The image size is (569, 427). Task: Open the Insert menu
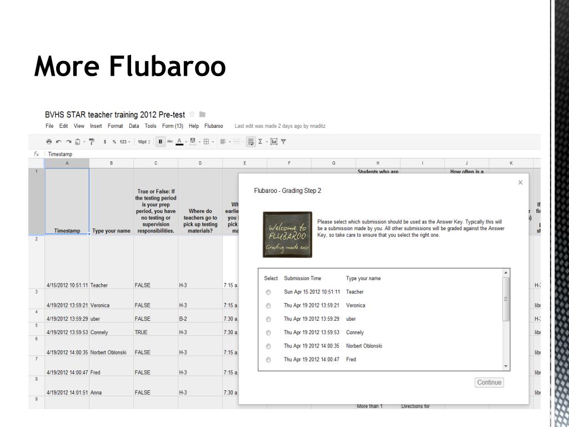(x=96, y=126)
